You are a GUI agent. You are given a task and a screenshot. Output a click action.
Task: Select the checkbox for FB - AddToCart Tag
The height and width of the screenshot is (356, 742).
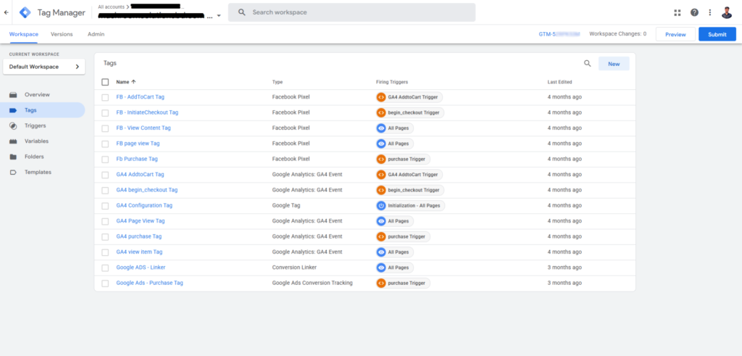pyautogui.click(x=105, y=97)
